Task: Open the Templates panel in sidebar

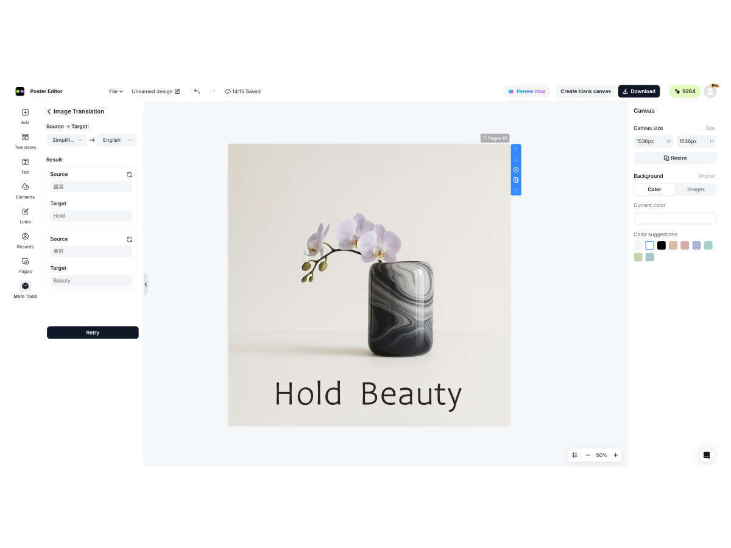Action: coord(25,141)
